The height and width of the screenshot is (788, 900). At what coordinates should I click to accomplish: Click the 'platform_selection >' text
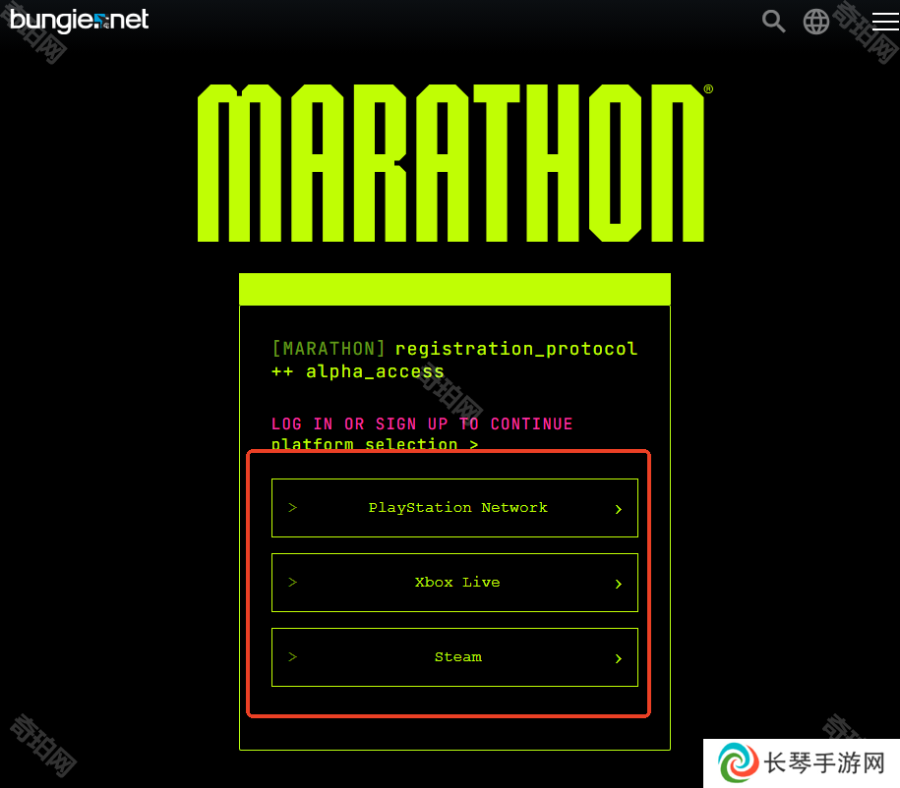(374, 444)
